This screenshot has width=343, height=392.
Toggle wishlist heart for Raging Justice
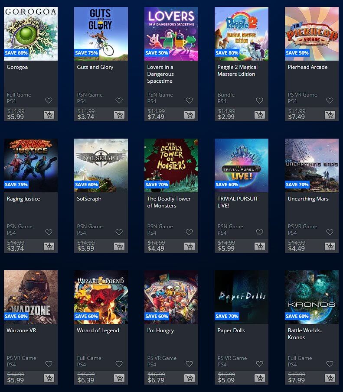(x=49, y=232)
